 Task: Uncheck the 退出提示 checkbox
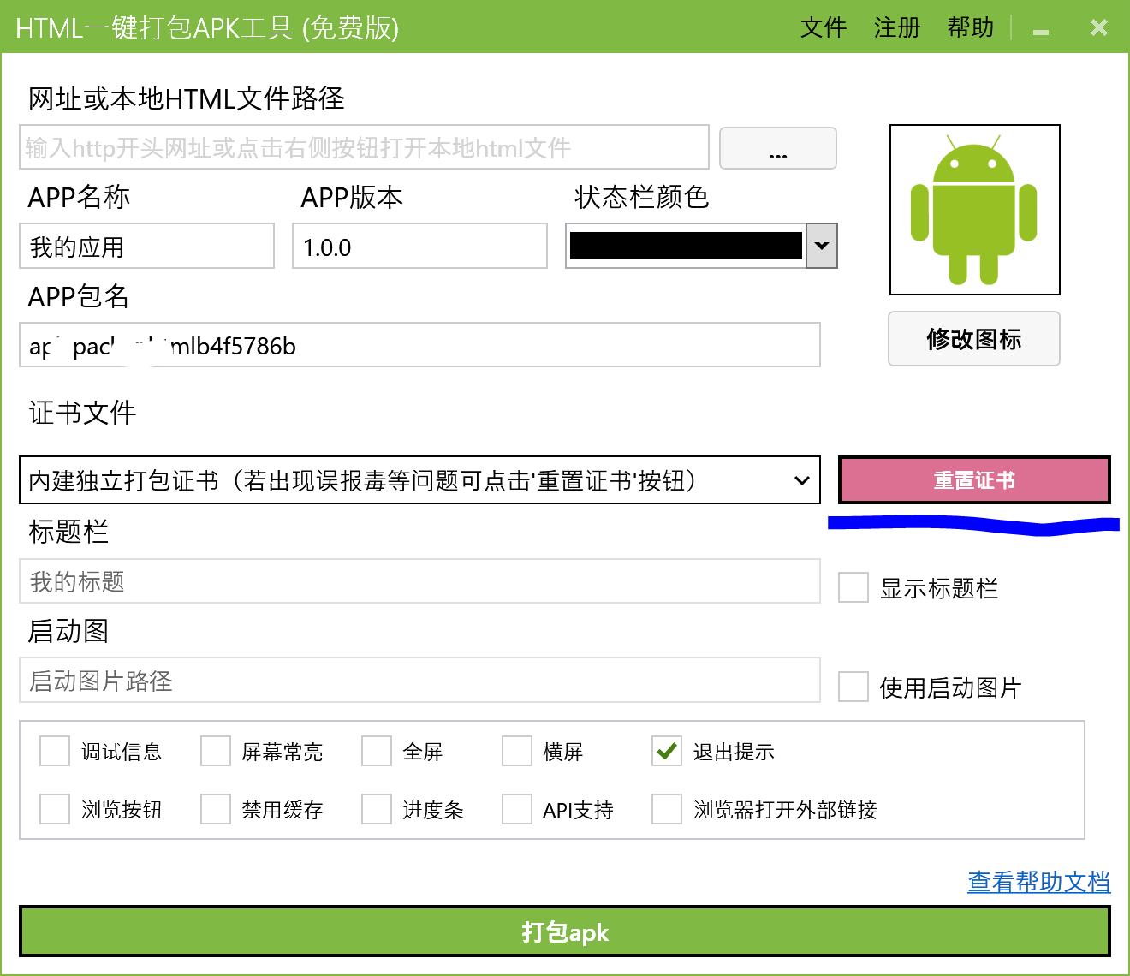(x=666, y=752)
